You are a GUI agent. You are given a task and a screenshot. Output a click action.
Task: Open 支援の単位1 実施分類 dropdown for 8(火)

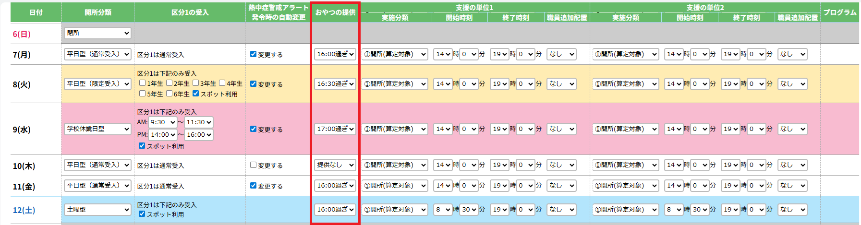[395, 84]
